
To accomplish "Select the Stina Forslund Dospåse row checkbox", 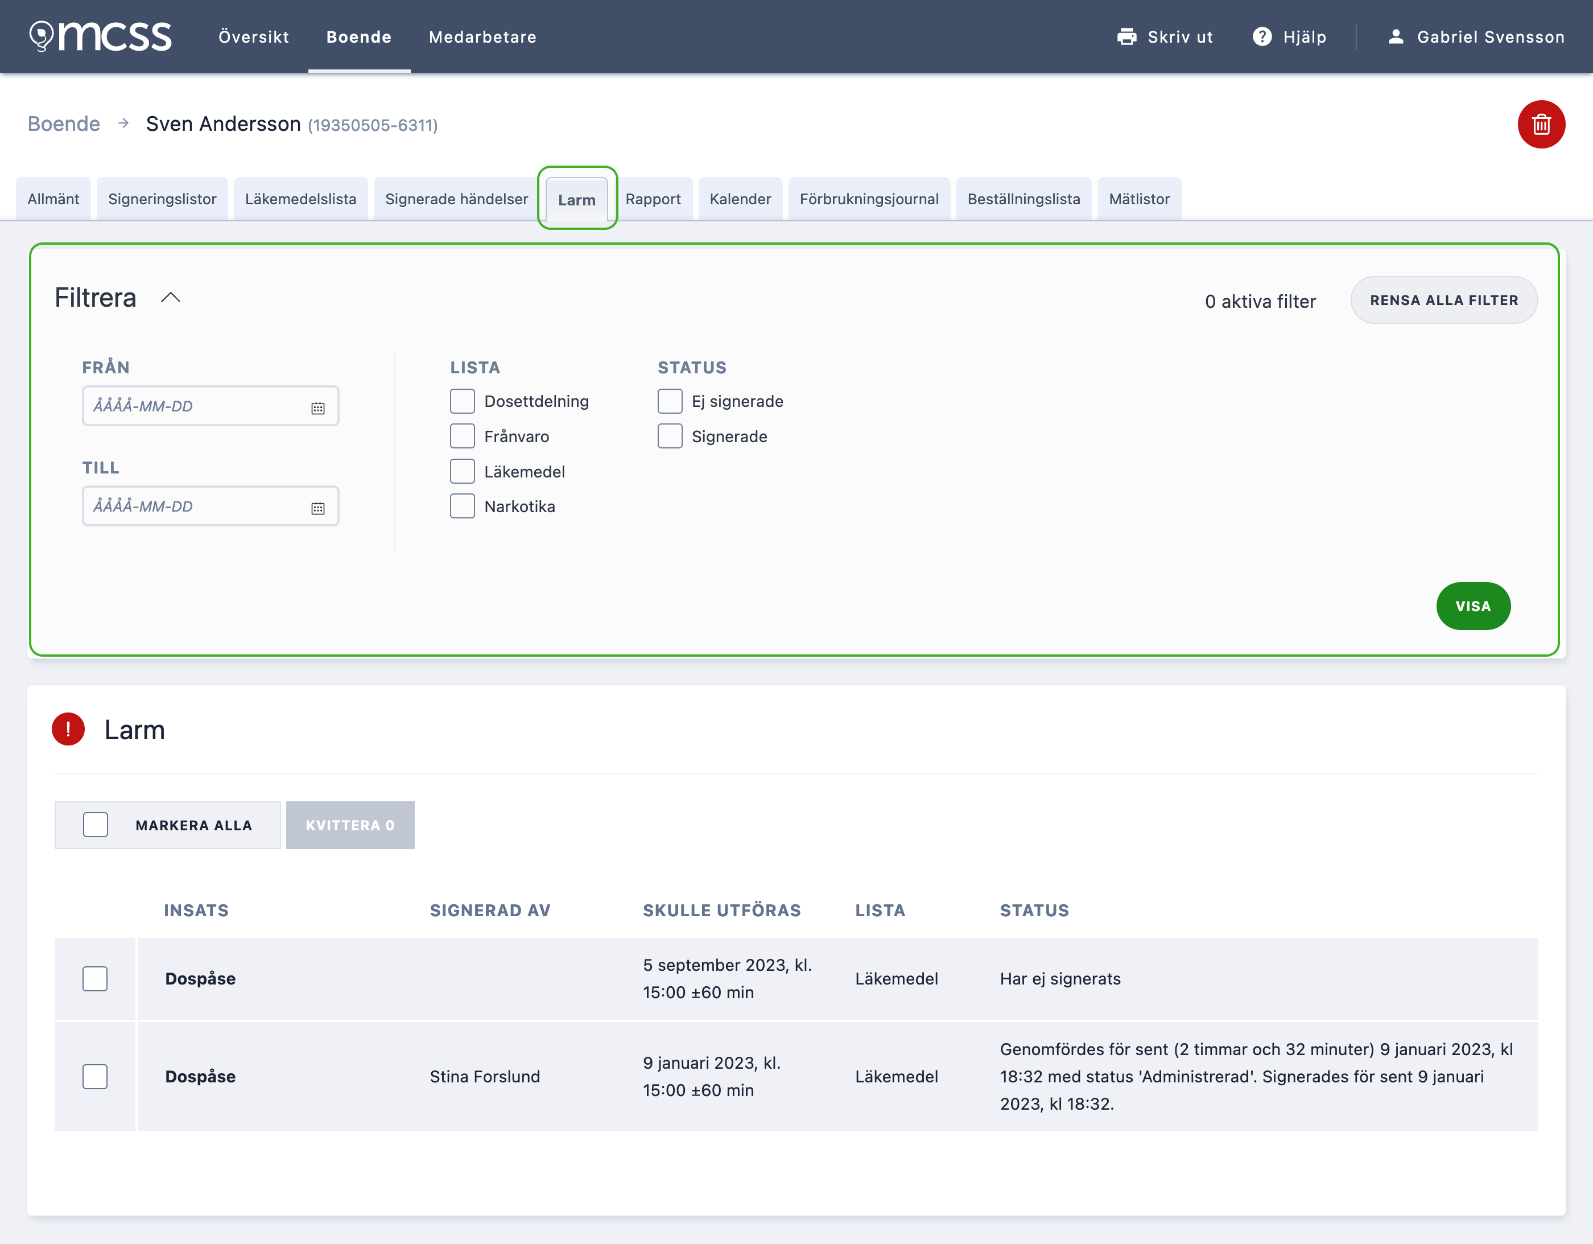I will tap(95, 1076).
